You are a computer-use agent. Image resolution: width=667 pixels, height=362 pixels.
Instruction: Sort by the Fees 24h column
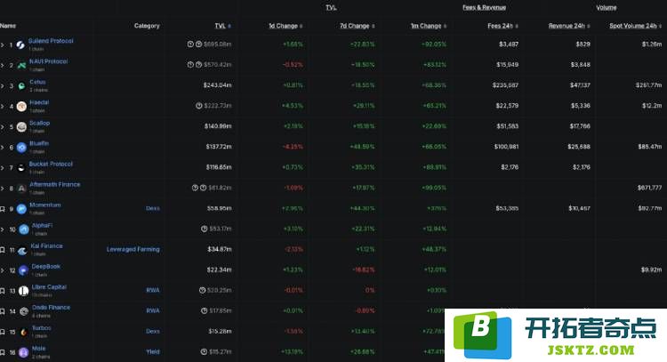(502, 26)
